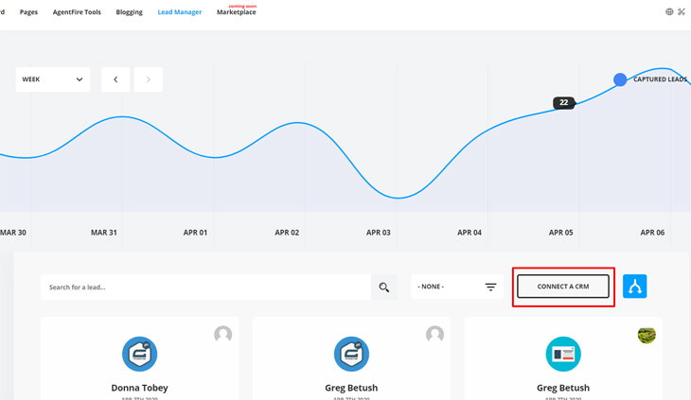
Task: Click the magnifying glass search icon
Action: (384, 287)
